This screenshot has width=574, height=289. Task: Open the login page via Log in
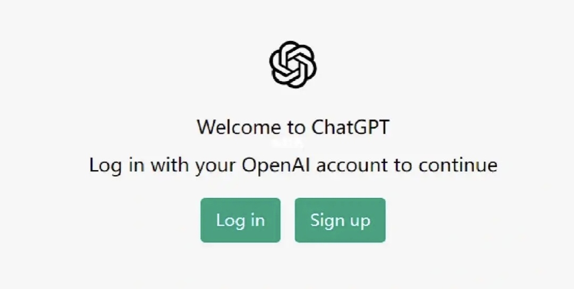tap(241, 220)
